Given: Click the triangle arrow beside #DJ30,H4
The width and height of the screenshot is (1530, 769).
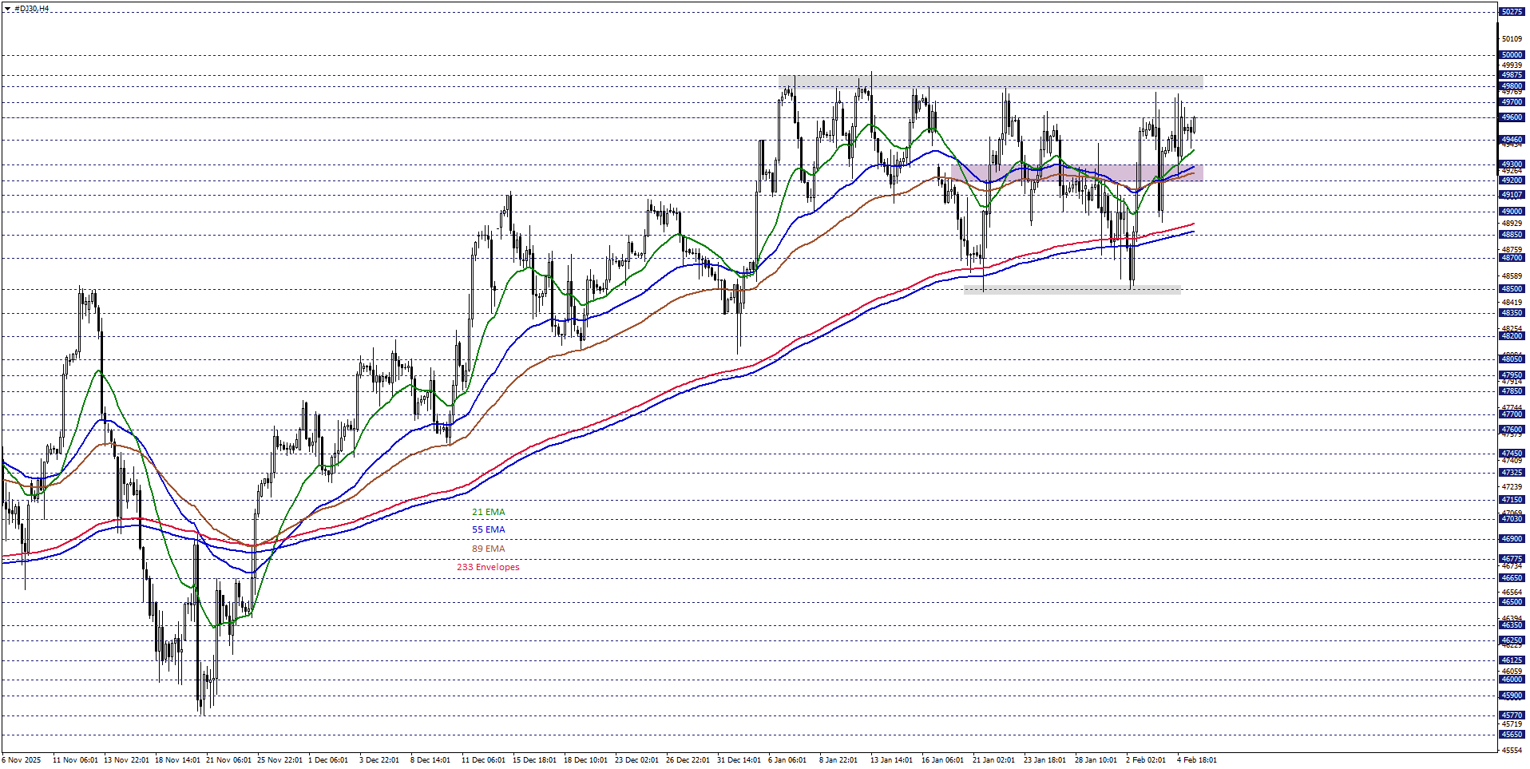Looking at the screenshot, I should (7, 9).
